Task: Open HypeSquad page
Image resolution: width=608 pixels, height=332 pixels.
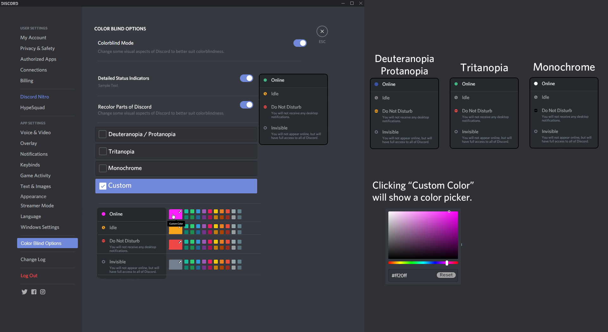Action: (32, 108)
